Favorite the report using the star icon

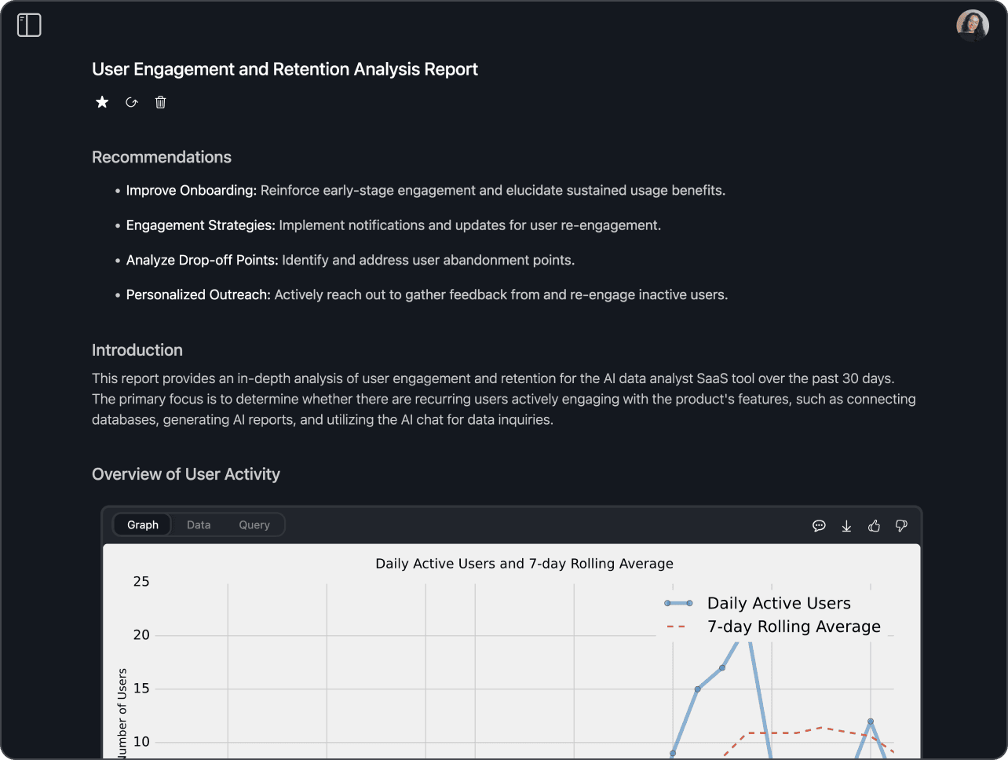point(101,101)
